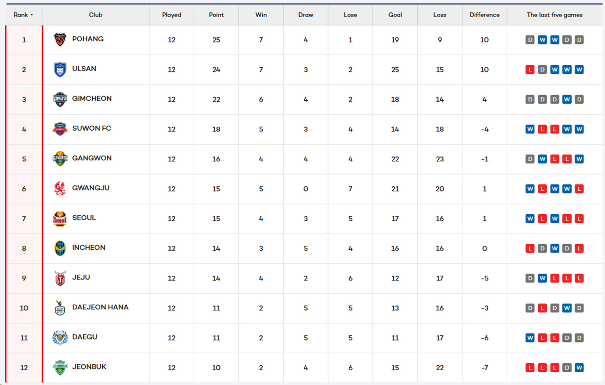Click Jeonbuk's blue win badge
The image size is (605, 385).
tap(579, 367)
